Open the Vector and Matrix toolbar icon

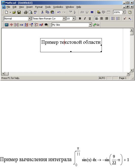coord(16,25)
